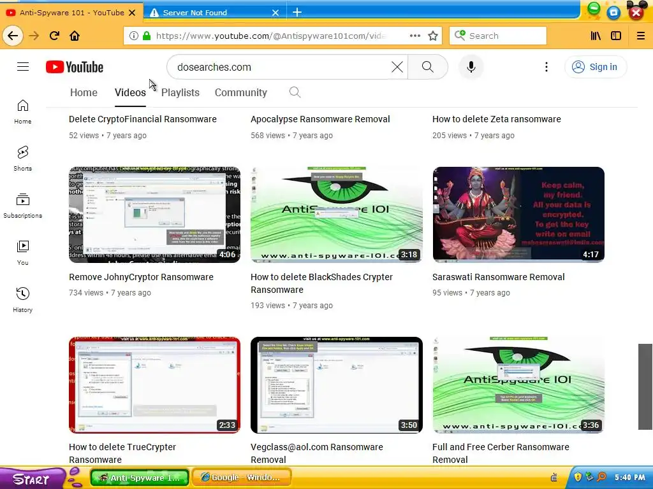Screen dimensions: 653x489
Task: Open the channel Home tab
Action: pos(84,92)
